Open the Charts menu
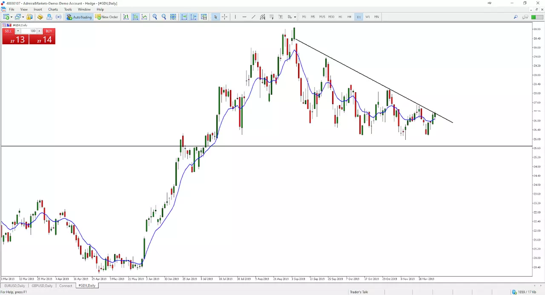The image size is (545, 295). pos(53,9)
